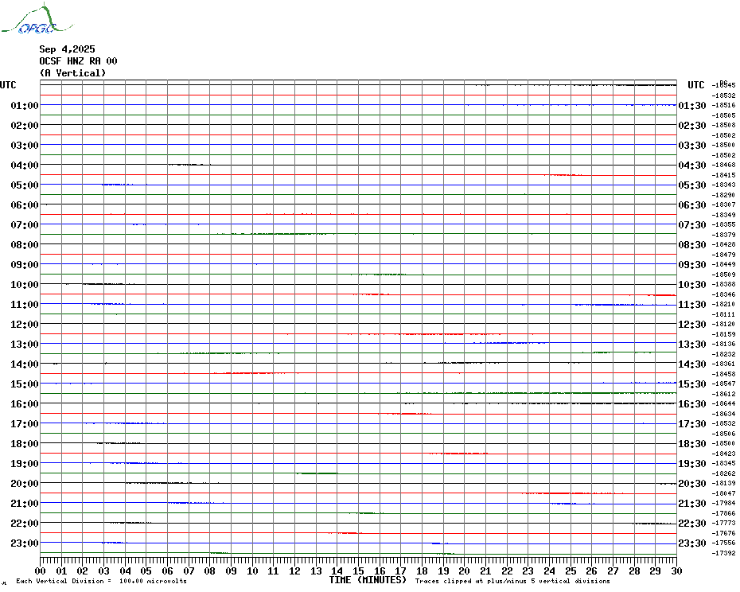Image resolution: width=740 pixels, height=592 pixels.
Task: Click the DC offset value -18468
Action: coord(723,165)
